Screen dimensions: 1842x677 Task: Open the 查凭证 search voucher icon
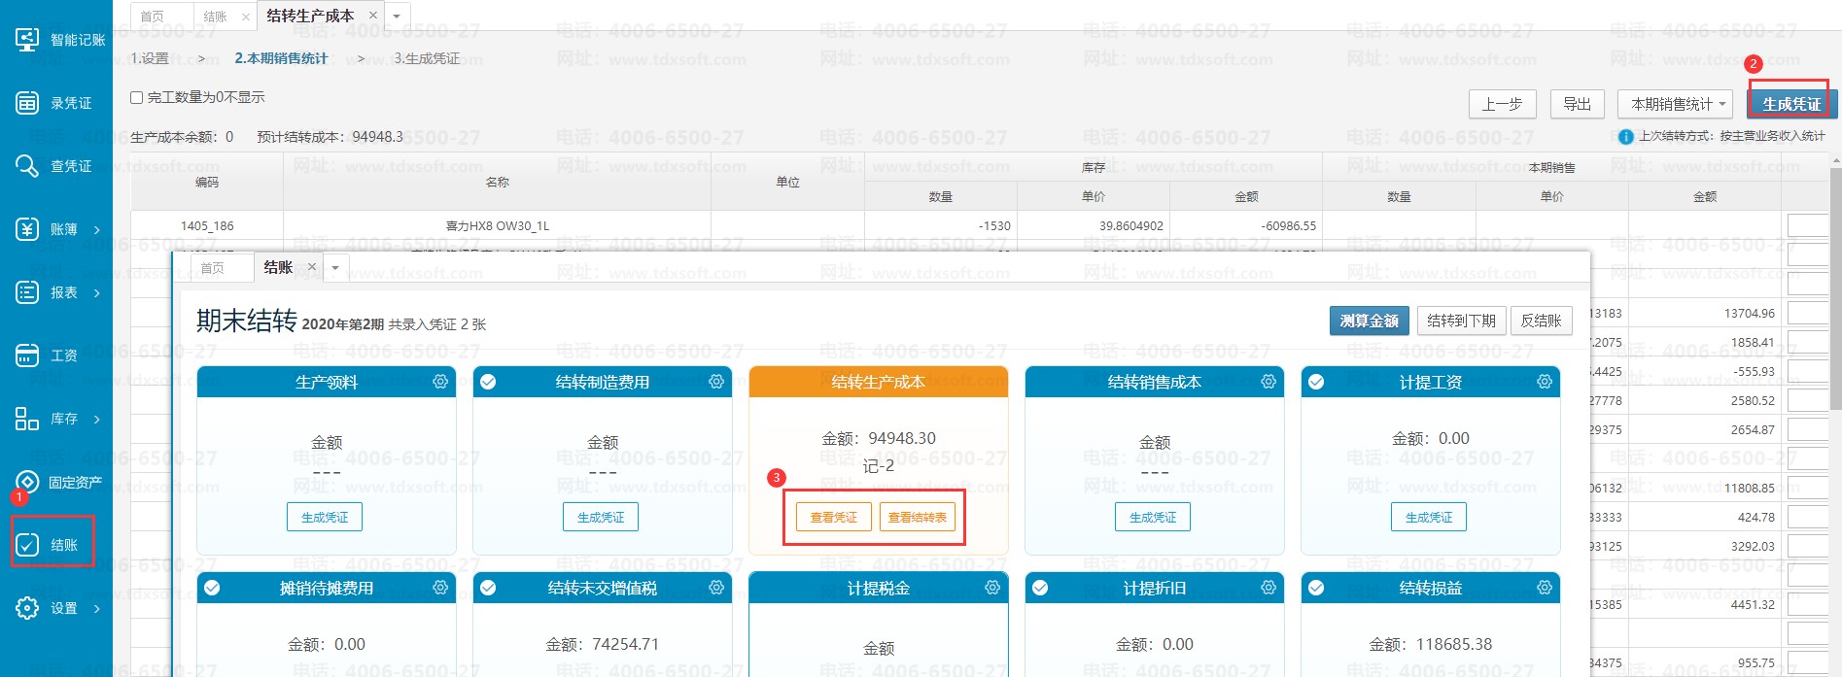tap(27, 166)
